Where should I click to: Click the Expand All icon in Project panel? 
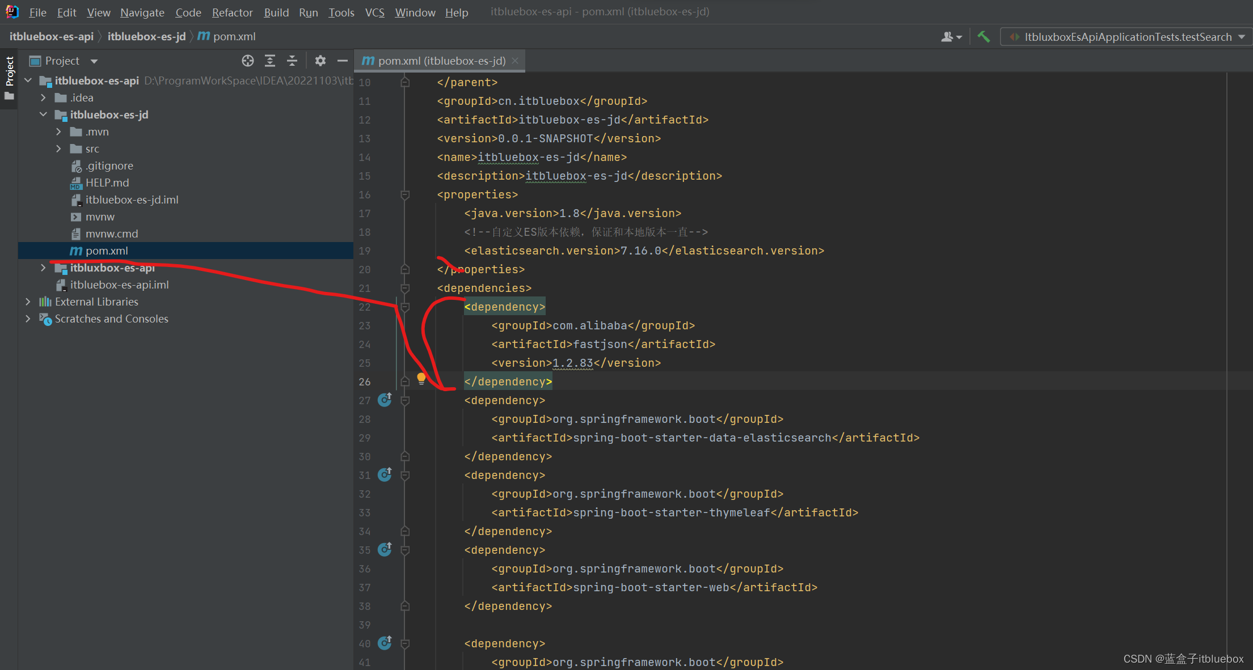pos(270,61)
